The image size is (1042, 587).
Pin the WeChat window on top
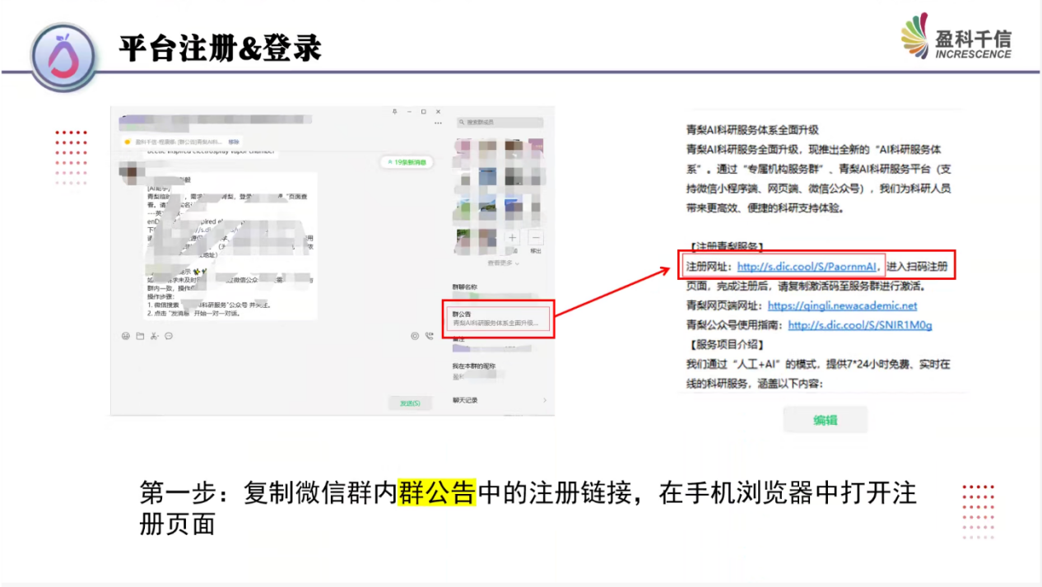tap(394, 111)
